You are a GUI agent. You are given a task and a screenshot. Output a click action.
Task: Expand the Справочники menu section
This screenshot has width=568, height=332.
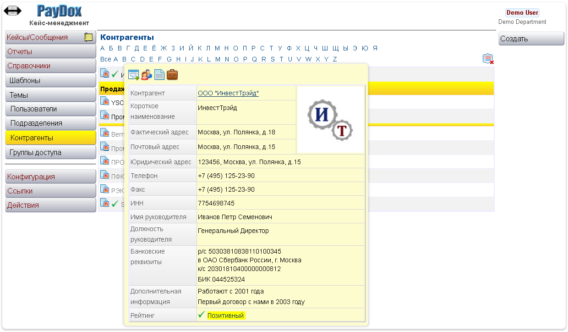(x=50, y=66)
